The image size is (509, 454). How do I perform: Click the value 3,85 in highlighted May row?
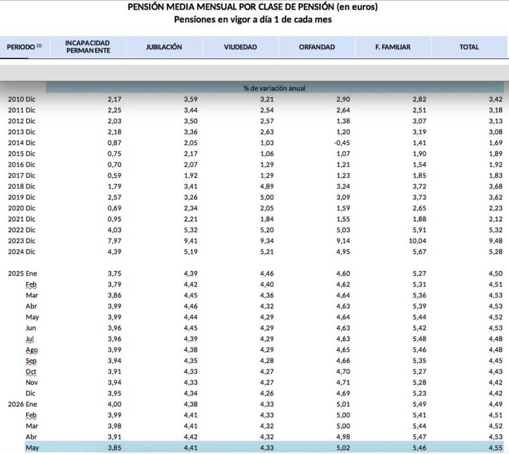114,448
